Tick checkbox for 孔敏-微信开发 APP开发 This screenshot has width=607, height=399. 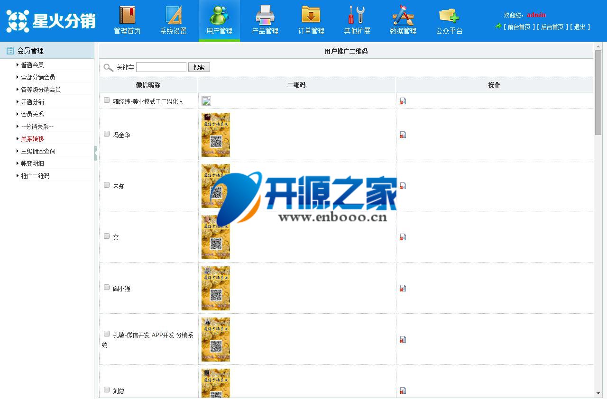point(107,334)
